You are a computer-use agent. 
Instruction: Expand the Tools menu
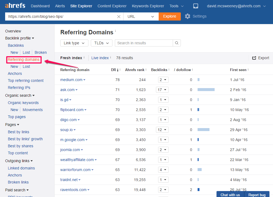click(x=177, y=6)
